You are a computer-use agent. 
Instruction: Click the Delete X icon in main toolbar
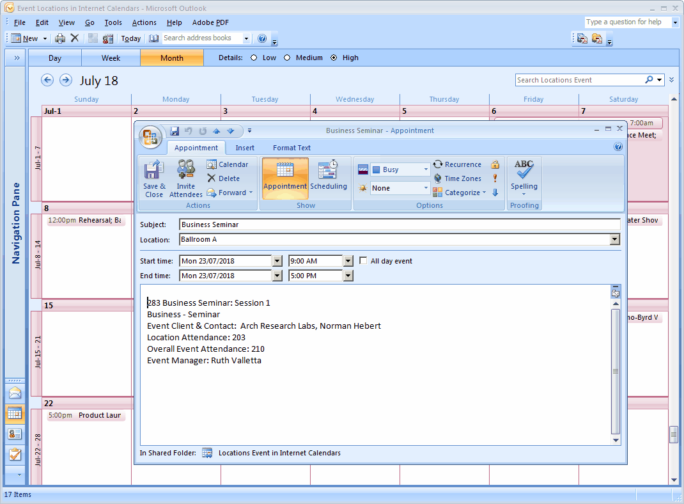point(75,38)
